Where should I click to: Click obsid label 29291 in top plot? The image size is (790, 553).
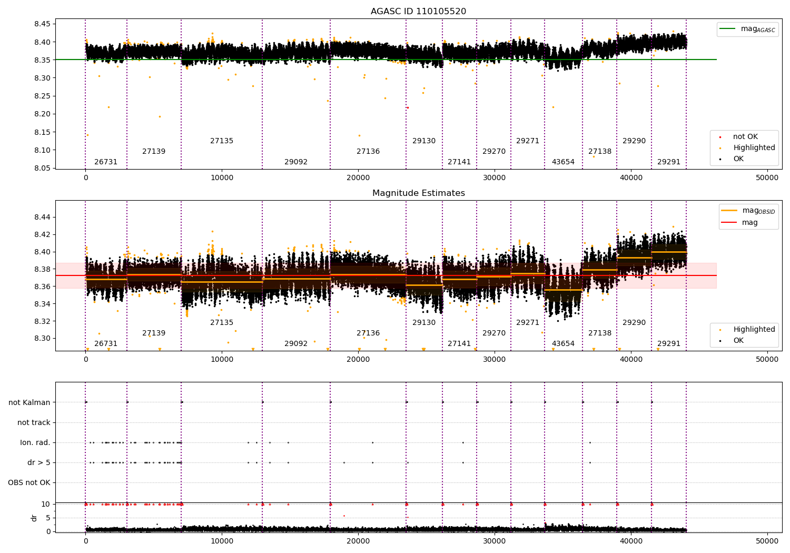(669, 162)
